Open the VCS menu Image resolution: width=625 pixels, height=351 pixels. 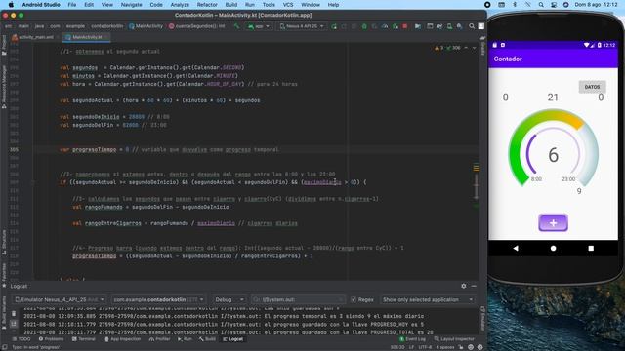pos(288,5)
